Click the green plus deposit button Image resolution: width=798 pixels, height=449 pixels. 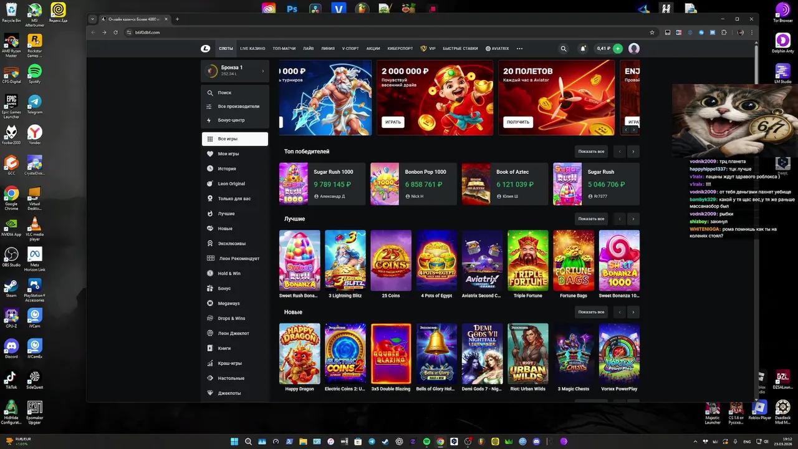tap(617, 49)
